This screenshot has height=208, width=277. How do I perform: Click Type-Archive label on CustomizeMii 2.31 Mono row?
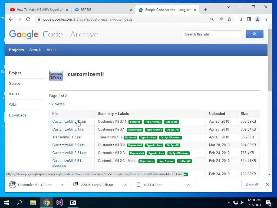(x=166, y=161)
